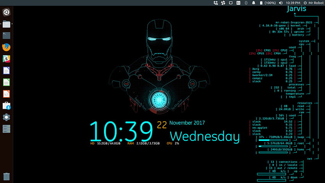Click the x86_64 arch line
The width and height of the screenshot is (325, 183).
[290, 29]
